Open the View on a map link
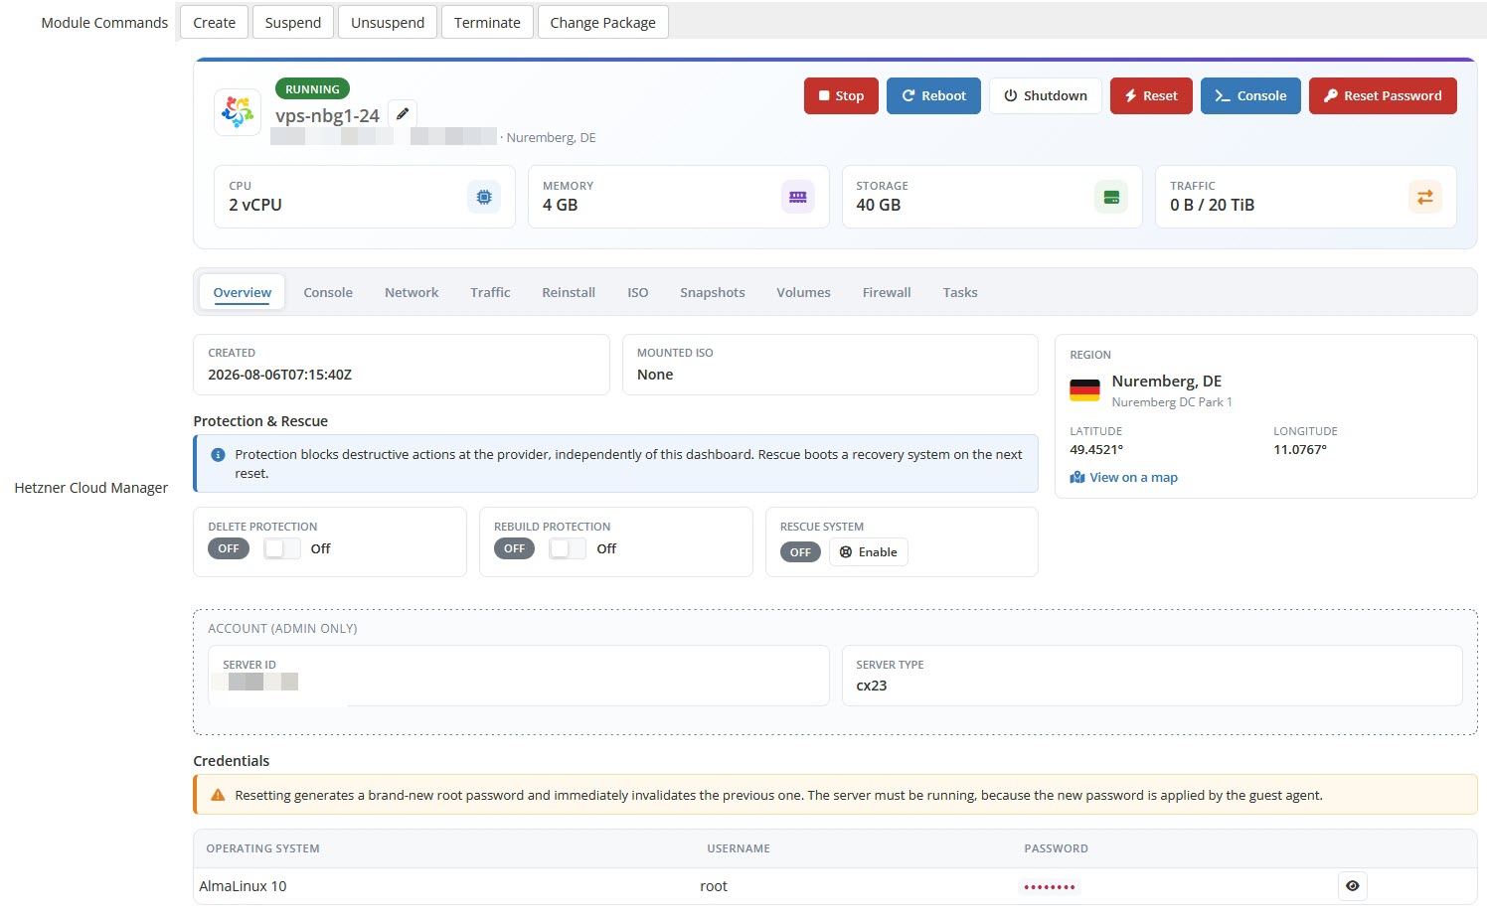Image resolution: width=1487 pixels, height=919 pixels. [x=1124, y=477]
